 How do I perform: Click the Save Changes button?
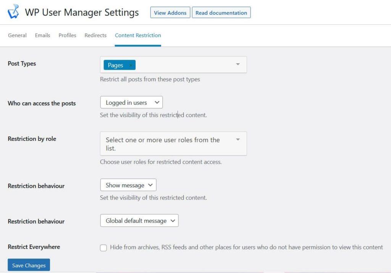[x=29, y=265]
